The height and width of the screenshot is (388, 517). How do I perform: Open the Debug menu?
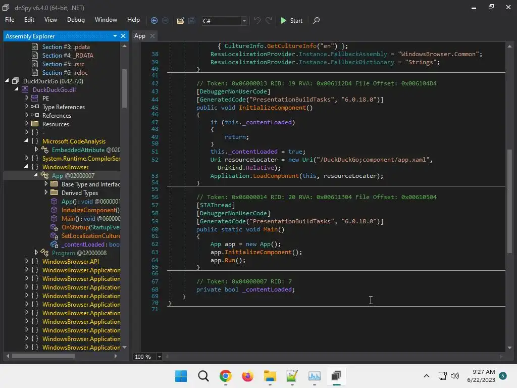click(76, 20)
